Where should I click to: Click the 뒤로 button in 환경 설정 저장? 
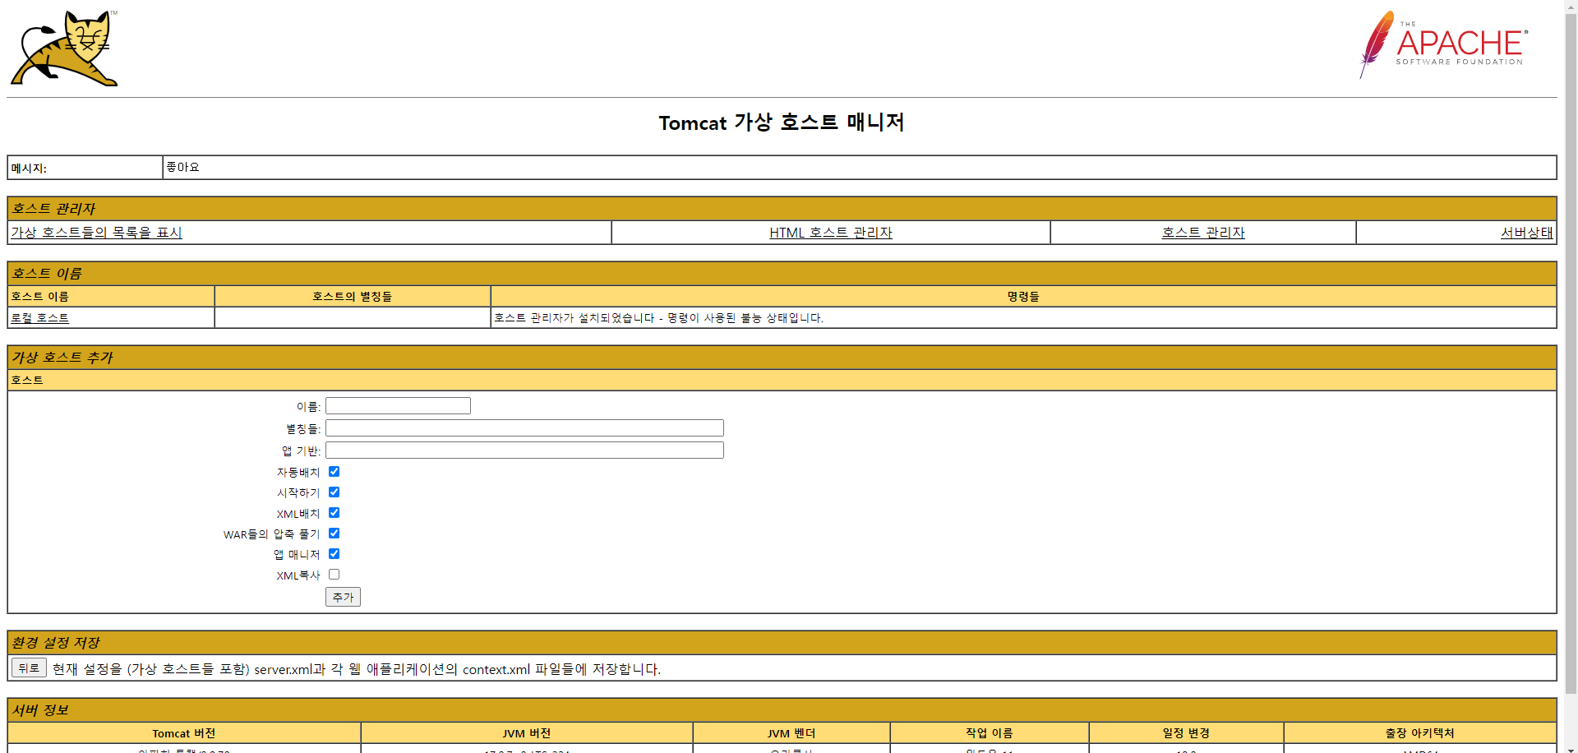coord(29,668)
